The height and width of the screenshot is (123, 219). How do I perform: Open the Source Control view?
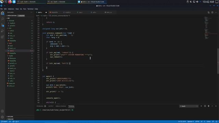pyautogui.click(x=2, y=25)
